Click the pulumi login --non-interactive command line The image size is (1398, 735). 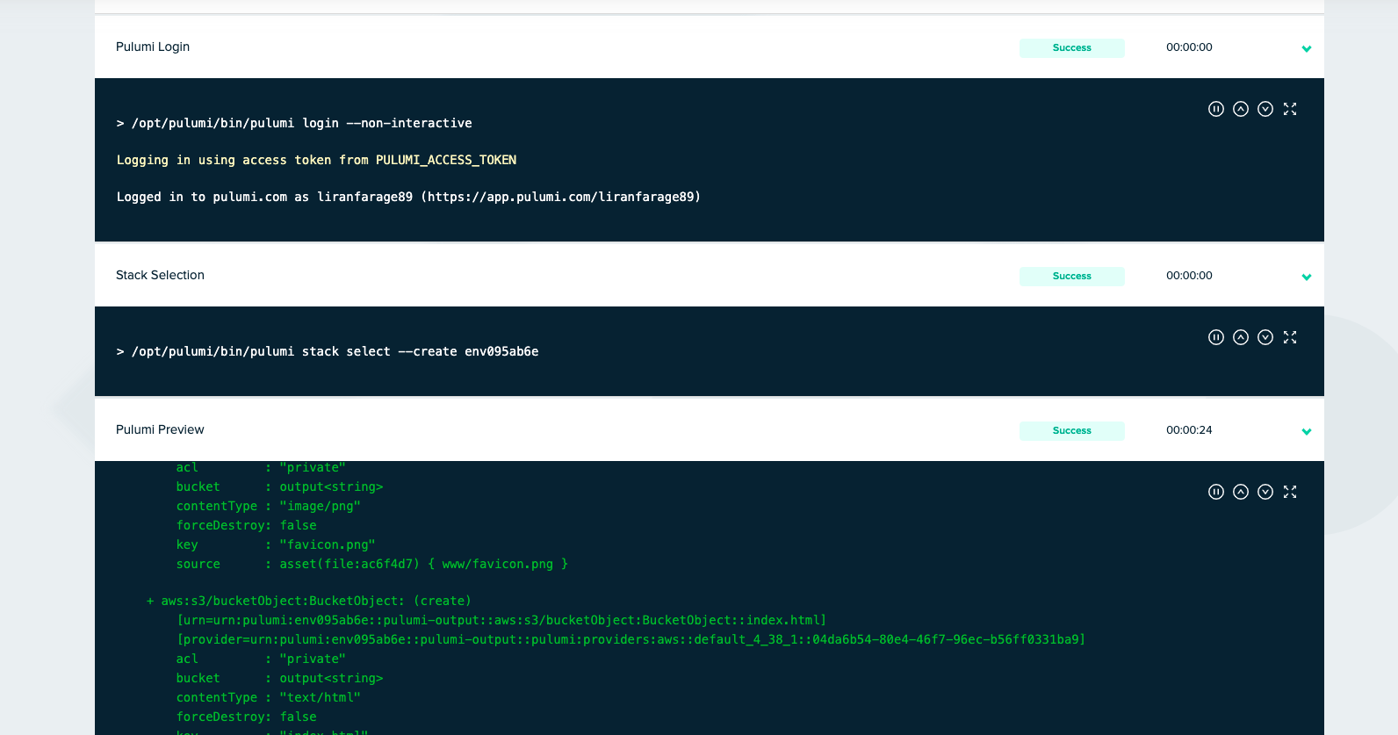[x=294, y=123]
